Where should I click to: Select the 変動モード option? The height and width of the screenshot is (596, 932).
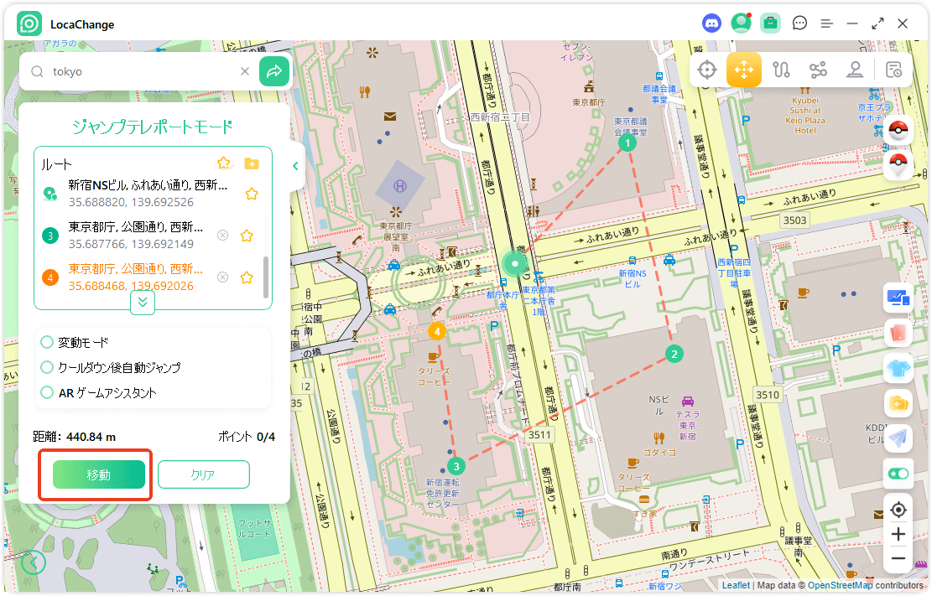tap(75, 342)
